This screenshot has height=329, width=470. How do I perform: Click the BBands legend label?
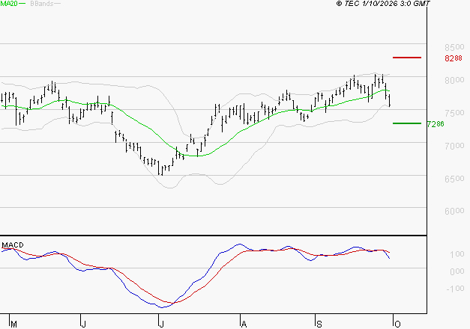[42, 4]
